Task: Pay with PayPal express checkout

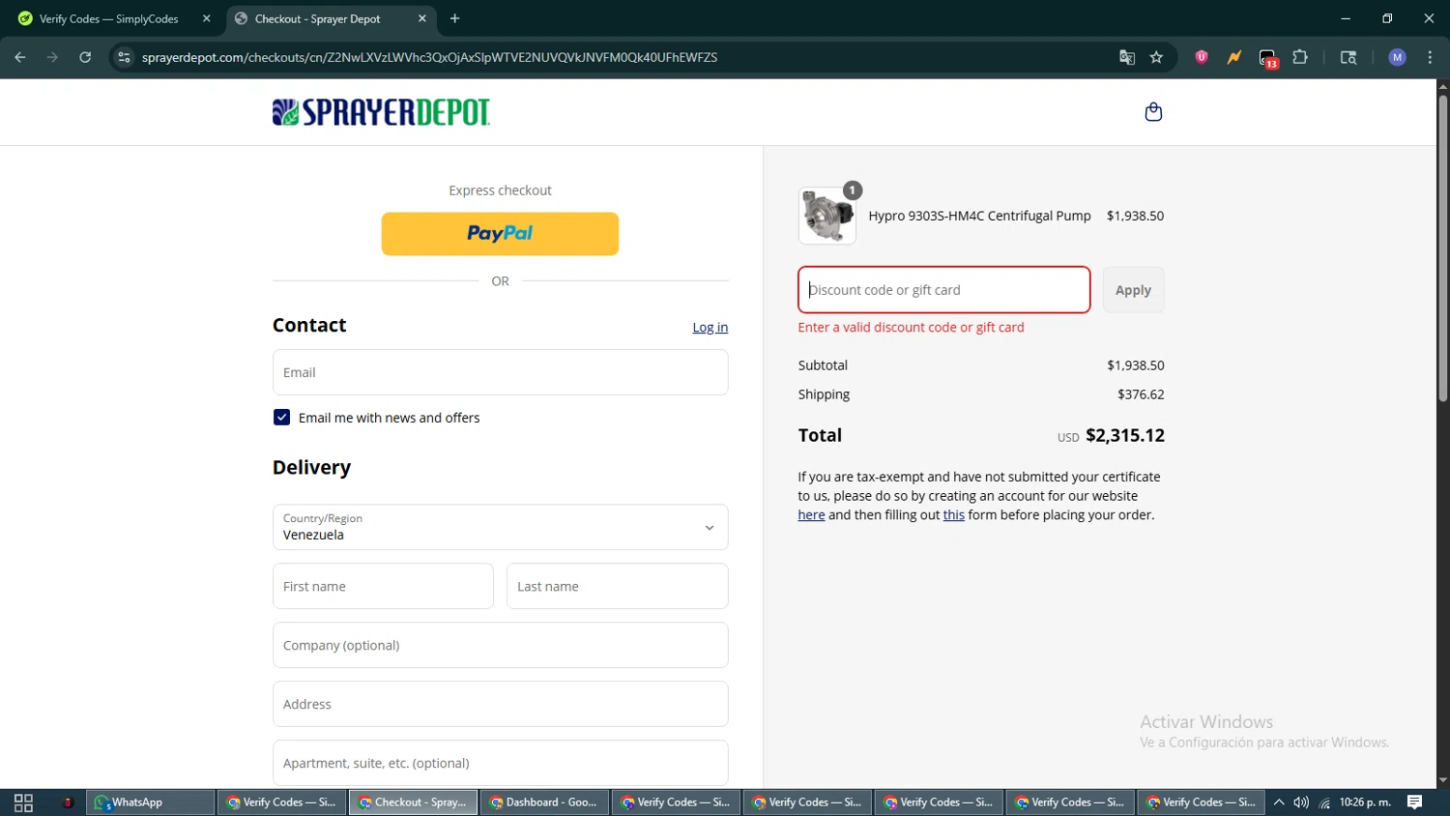Action: (x=500, y=234)
